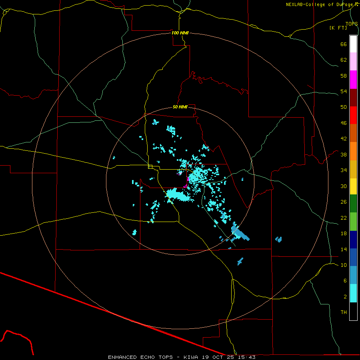Select the sky blue legend swatch
This screenshot has width=360, height=360.
[353, 275]
